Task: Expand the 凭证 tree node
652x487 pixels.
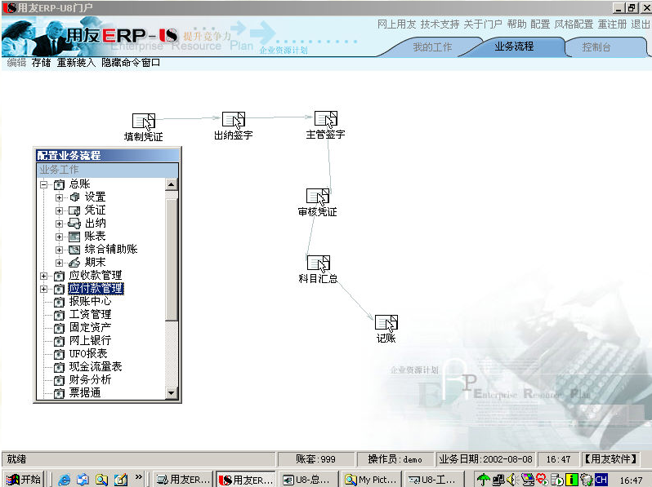Action: click(59, 210)
